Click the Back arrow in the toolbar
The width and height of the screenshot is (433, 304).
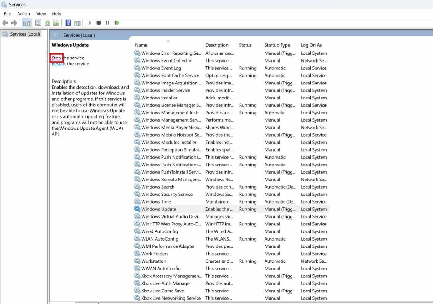5,23
